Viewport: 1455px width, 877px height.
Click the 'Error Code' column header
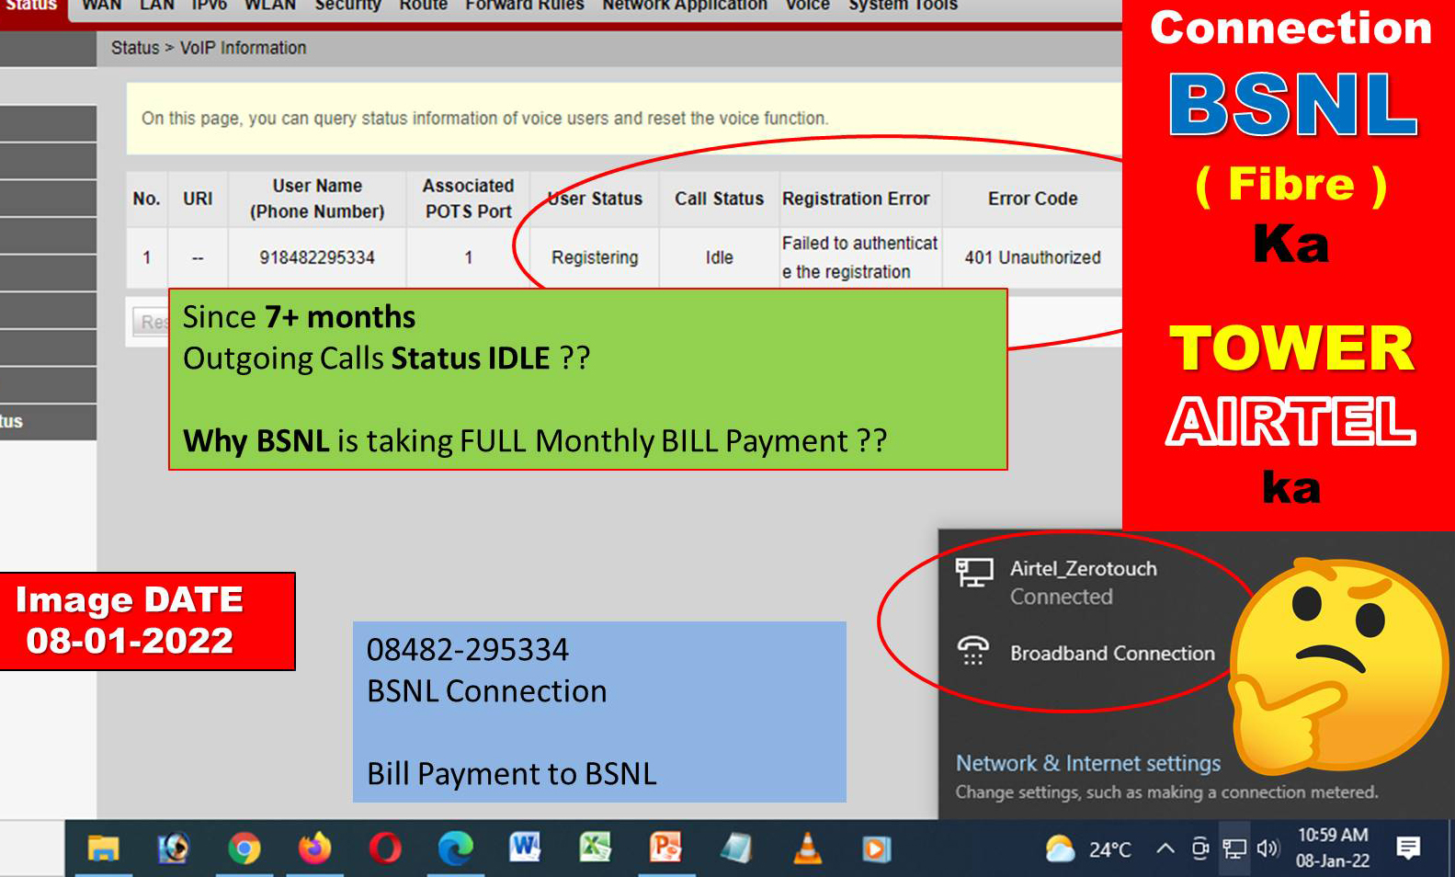[1032, 199]
